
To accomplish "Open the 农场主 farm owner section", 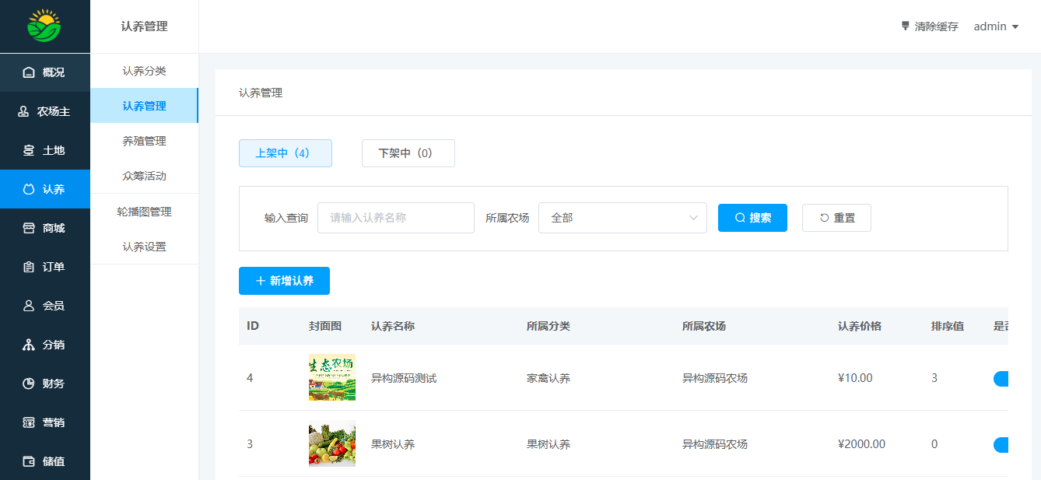I will (45, 111).
